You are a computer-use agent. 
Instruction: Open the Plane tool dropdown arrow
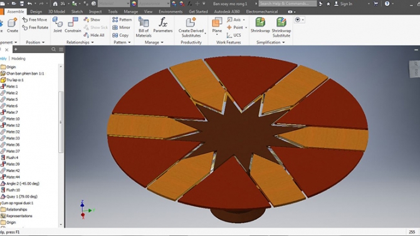[217, 35]
